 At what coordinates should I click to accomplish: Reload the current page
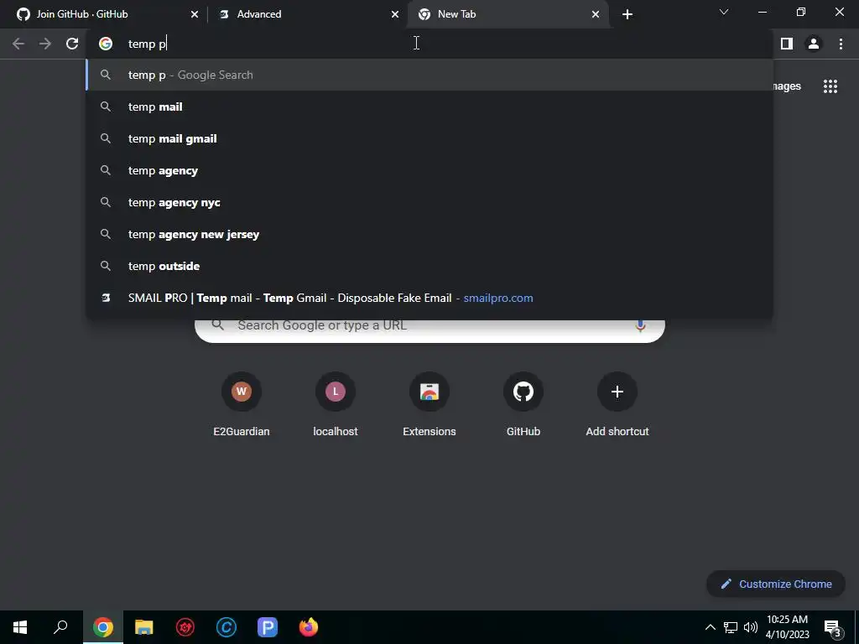[72, 44]
